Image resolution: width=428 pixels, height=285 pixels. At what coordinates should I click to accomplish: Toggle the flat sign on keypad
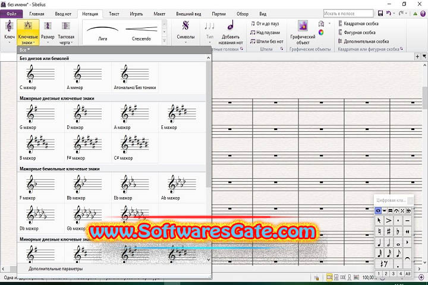click(x=398, y=232)
